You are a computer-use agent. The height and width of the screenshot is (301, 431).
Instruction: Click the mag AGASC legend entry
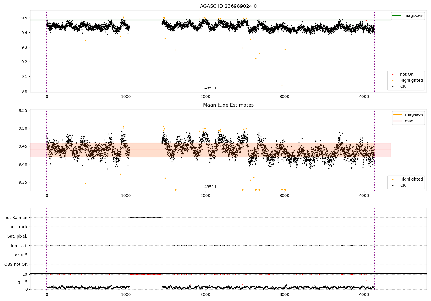point(408,16)
